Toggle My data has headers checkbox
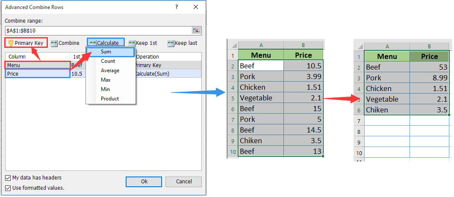454x197 pixels. tap(8, 178)
